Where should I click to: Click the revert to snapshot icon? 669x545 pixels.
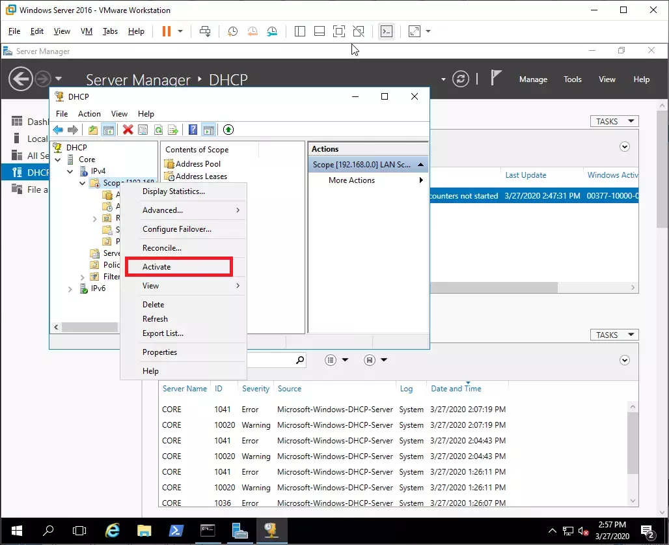click(x=253, y=31)
